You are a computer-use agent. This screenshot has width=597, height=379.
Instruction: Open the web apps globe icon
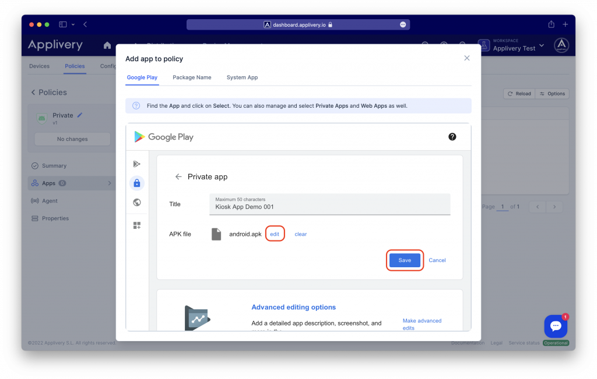137,202
